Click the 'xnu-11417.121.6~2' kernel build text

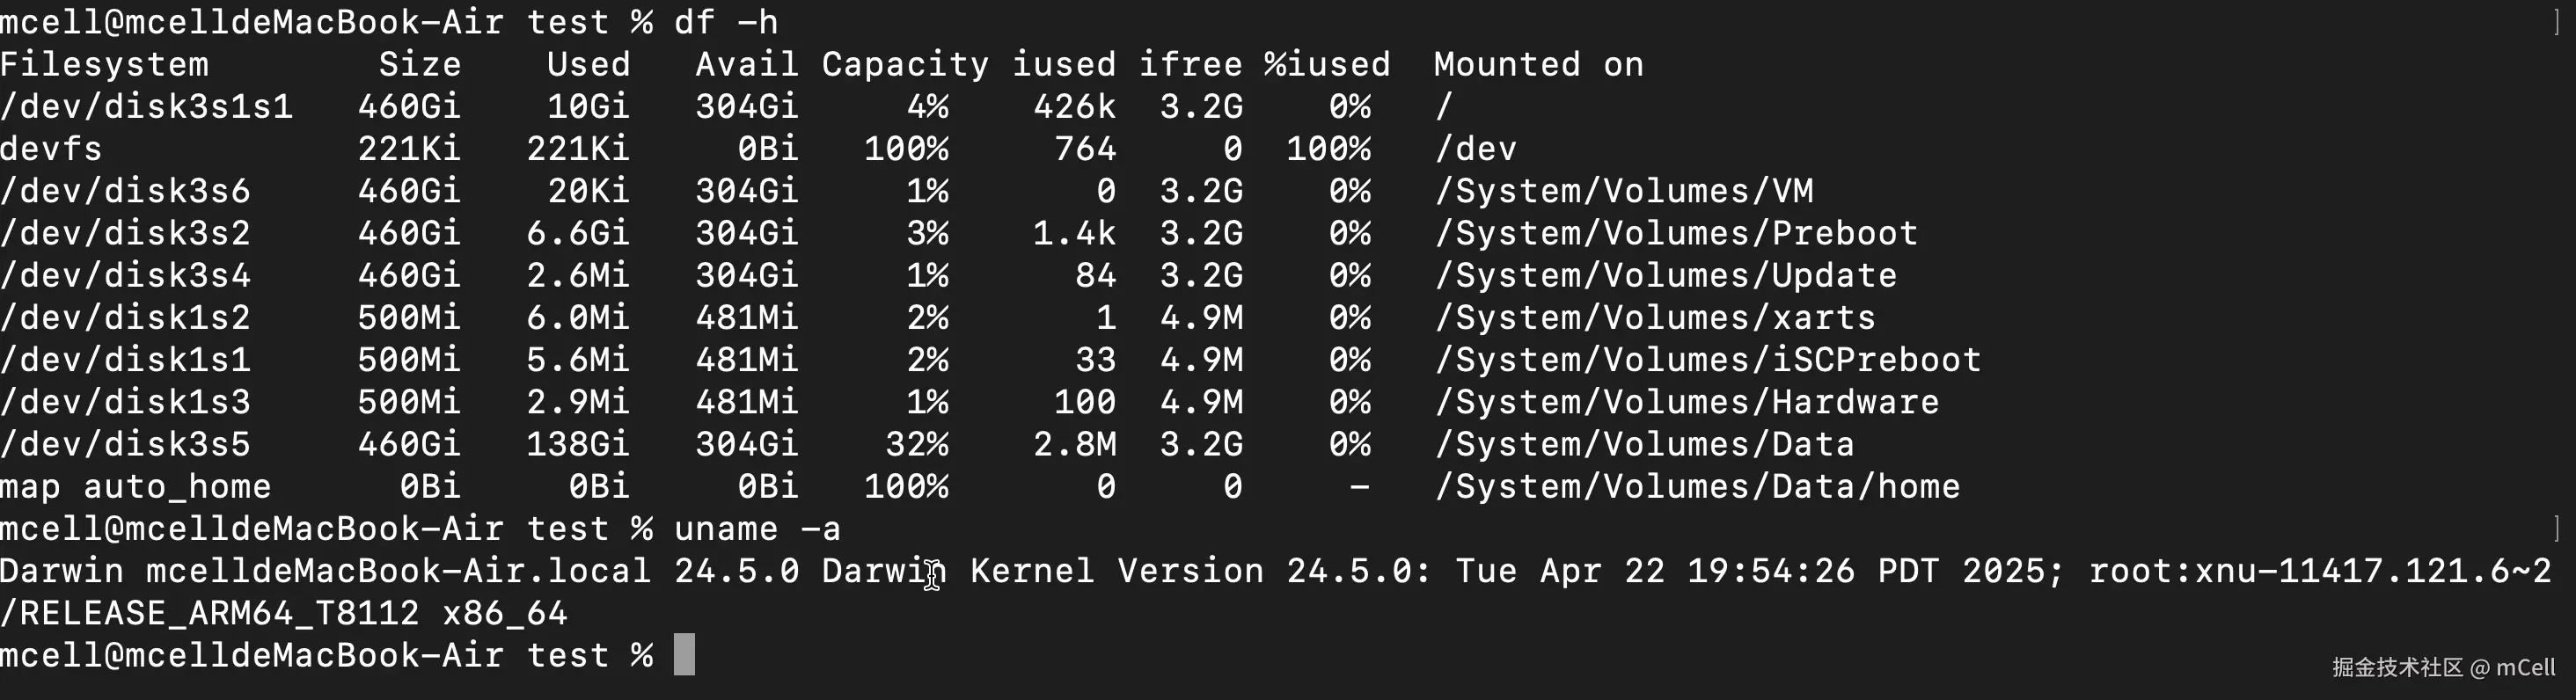pos(2373,571)
